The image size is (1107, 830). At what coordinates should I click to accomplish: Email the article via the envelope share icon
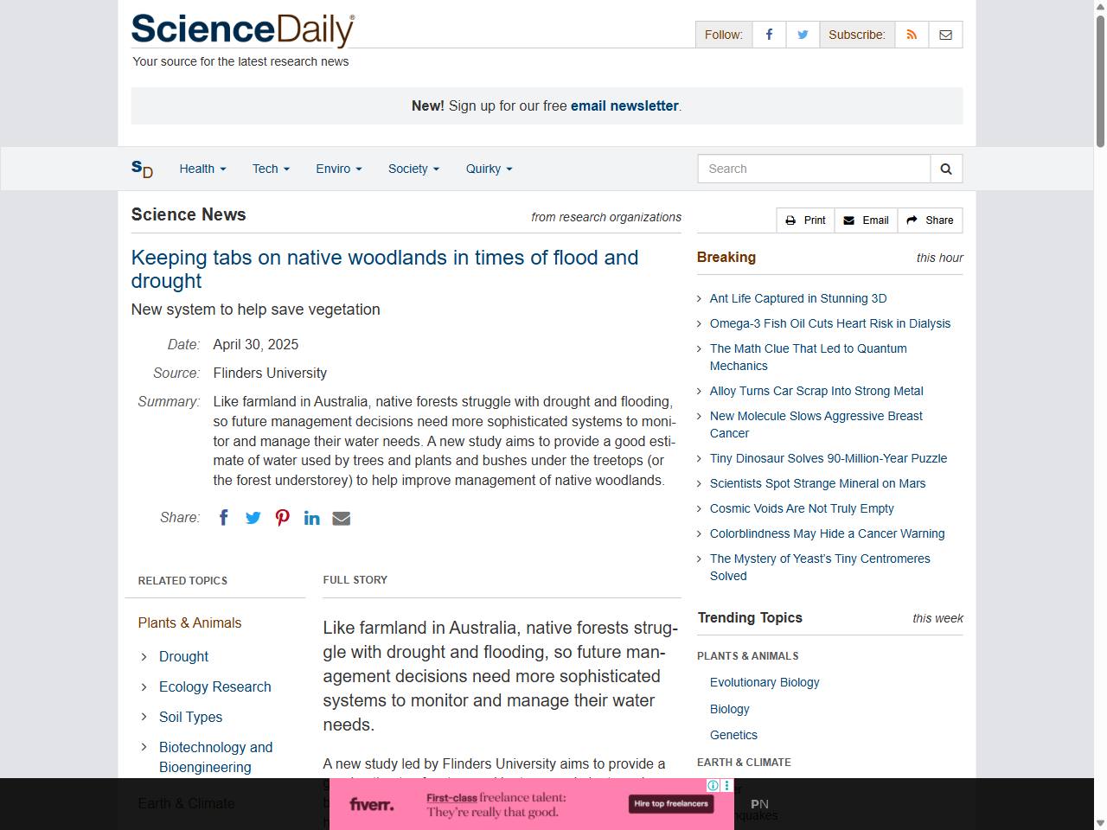click(x=341, y=517)
